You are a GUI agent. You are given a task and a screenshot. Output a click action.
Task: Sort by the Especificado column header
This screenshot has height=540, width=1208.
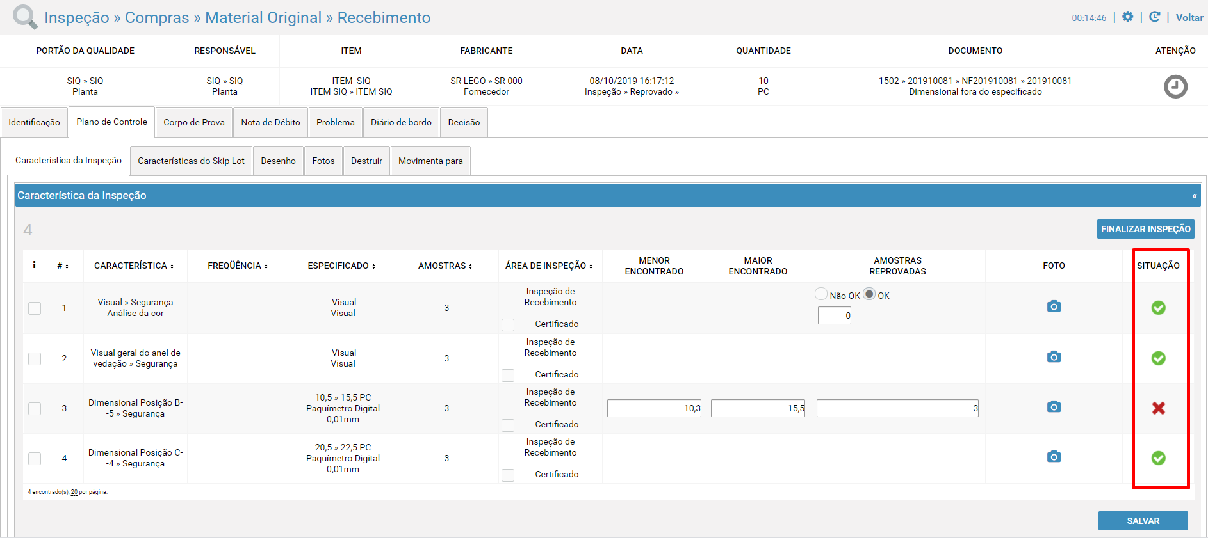(x=341, y=266)
